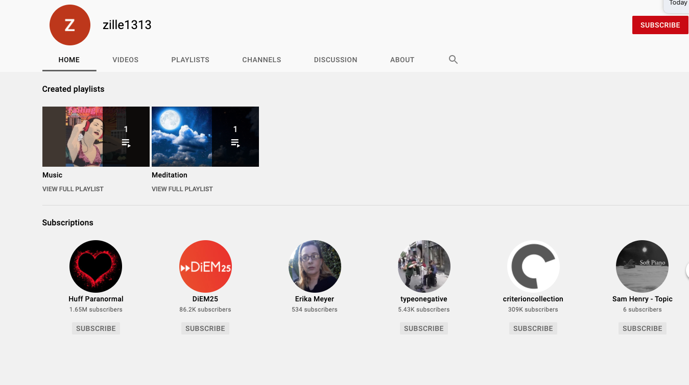This screenshot has height=385, width=689.
Task: Click the typeonegative channel name
Action: click(424, 299)
